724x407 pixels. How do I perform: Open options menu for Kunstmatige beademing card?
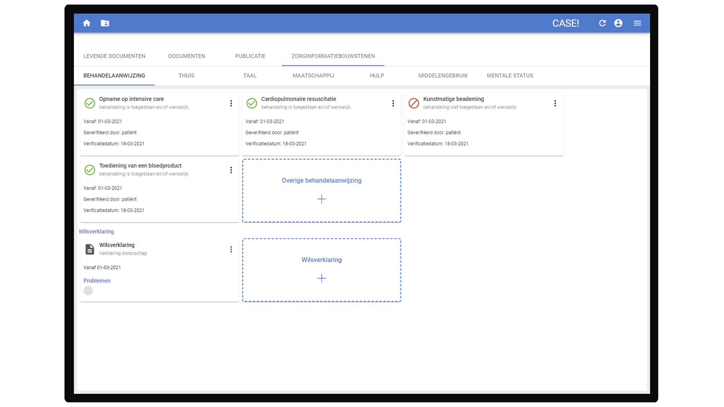coord(555,103)
